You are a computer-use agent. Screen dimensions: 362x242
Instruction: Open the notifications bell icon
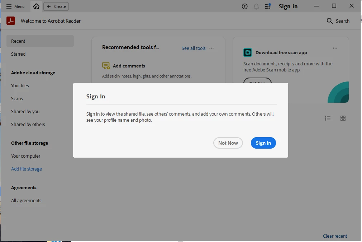[x=256, y=6]
